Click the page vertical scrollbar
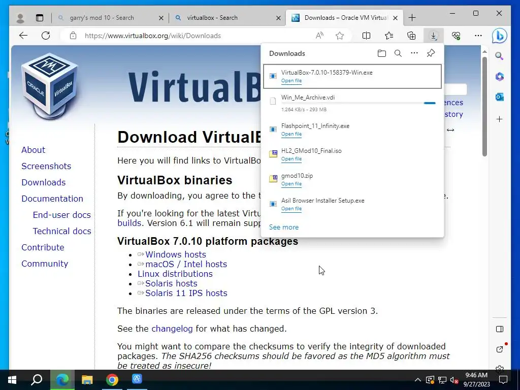The image size is (520, 390). click(x=484, y=106)
